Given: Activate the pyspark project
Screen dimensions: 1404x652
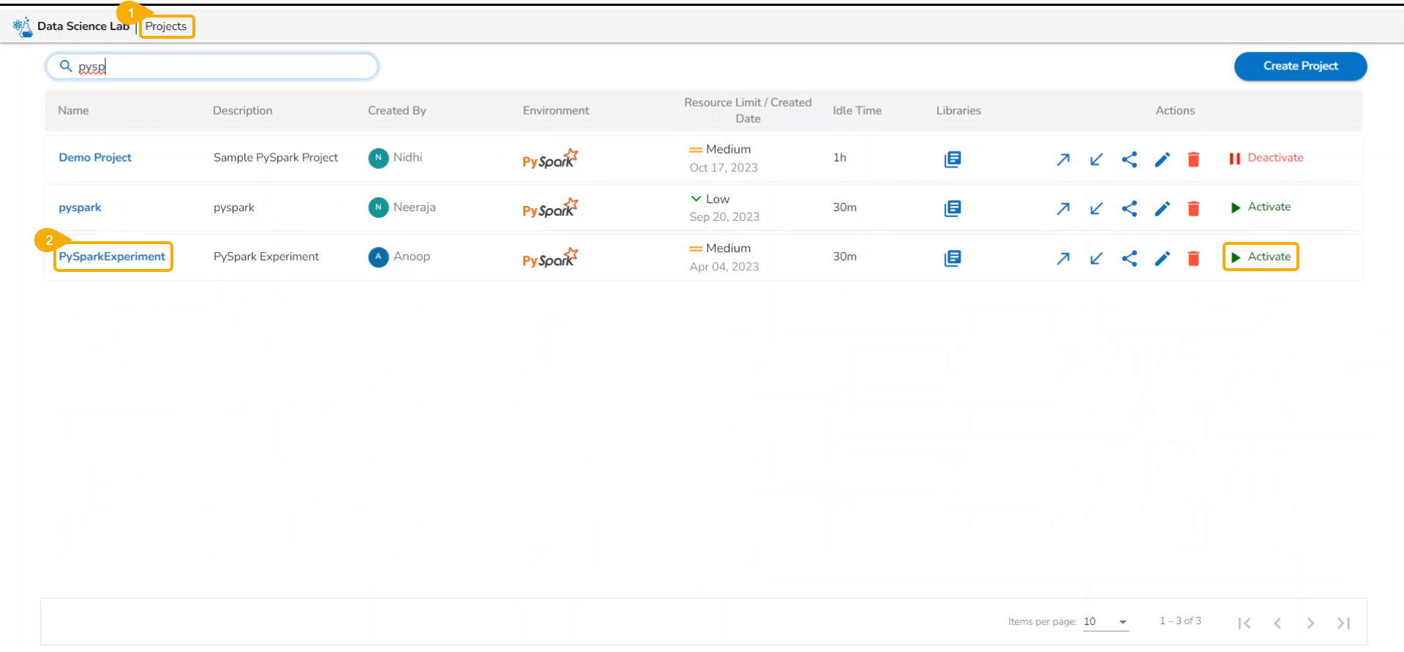Looking at the screenshot, I should [x=1261, y=208].
